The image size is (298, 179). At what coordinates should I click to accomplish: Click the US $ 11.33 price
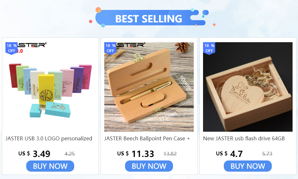136,153
